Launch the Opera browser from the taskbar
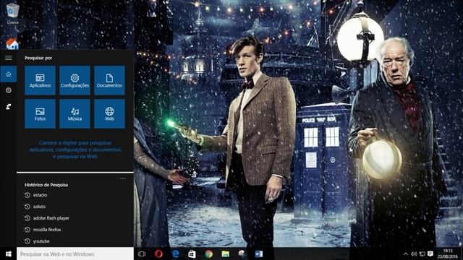This screenshot has height=260, width=463. (158, 253)
